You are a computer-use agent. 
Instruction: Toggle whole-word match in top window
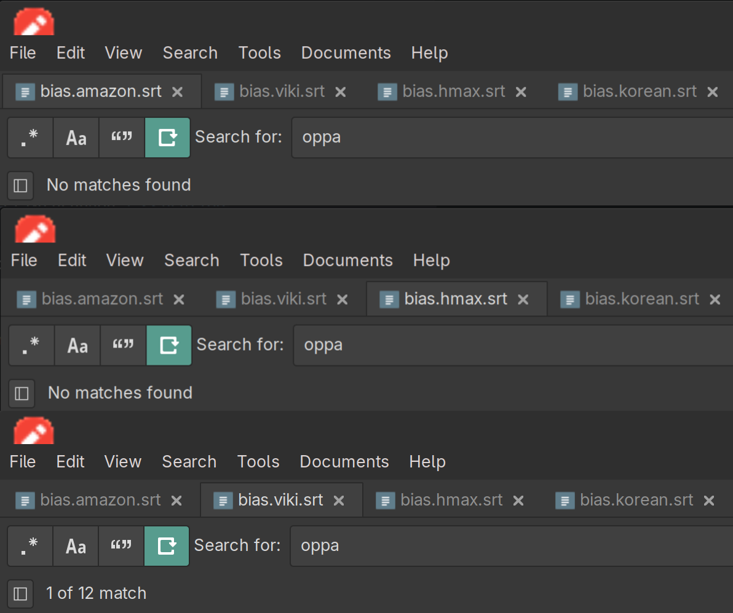click(122, 137)
